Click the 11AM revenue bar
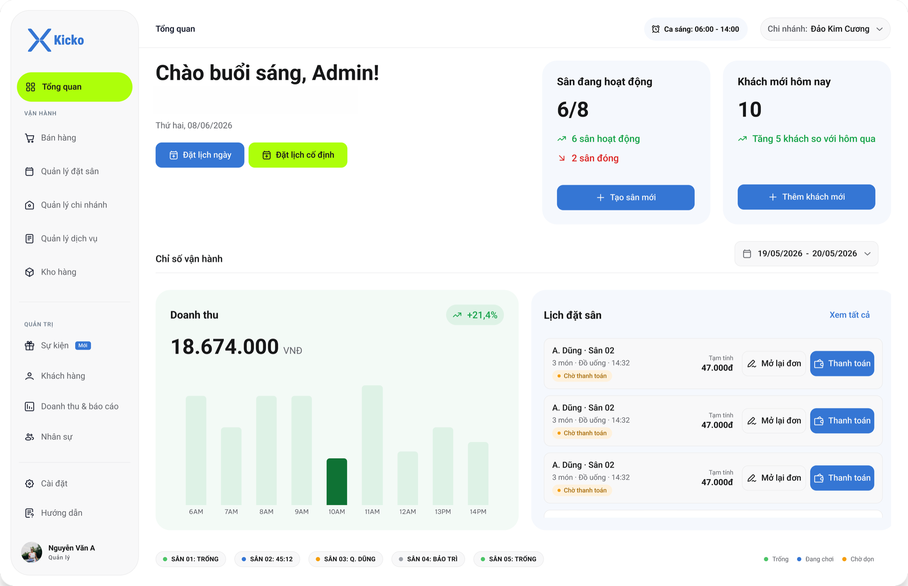The width and height of the screenshot is (908, 586). [x=372, y=445]
